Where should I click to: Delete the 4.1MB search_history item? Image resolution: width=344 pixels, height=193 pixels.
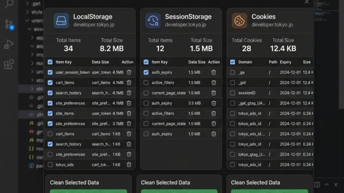coord(129,93)
